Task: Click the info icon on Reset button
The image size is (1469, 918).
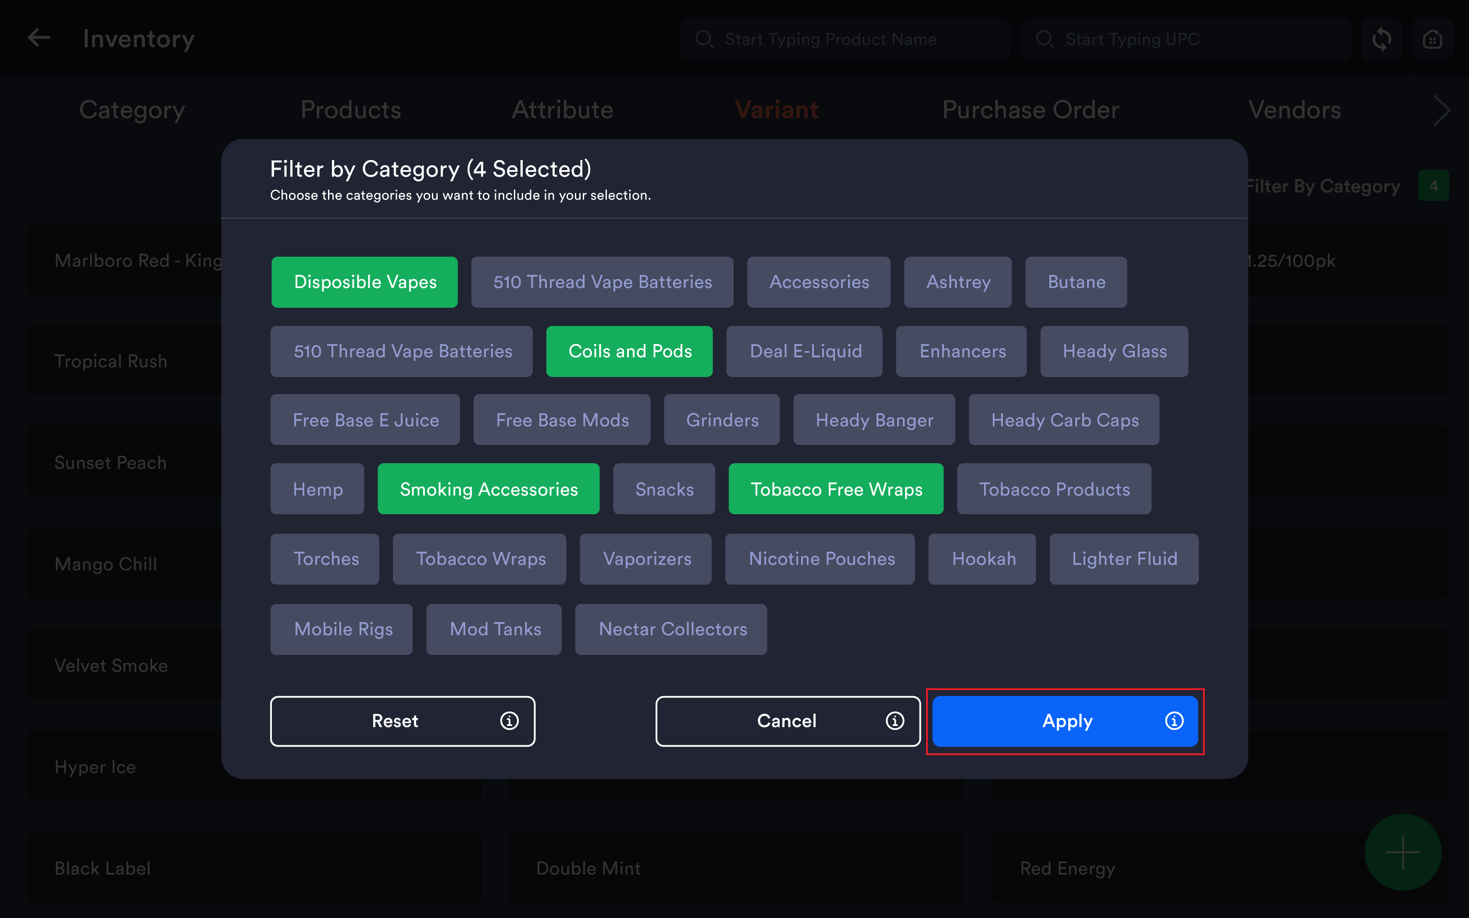Action: (509, 721)
